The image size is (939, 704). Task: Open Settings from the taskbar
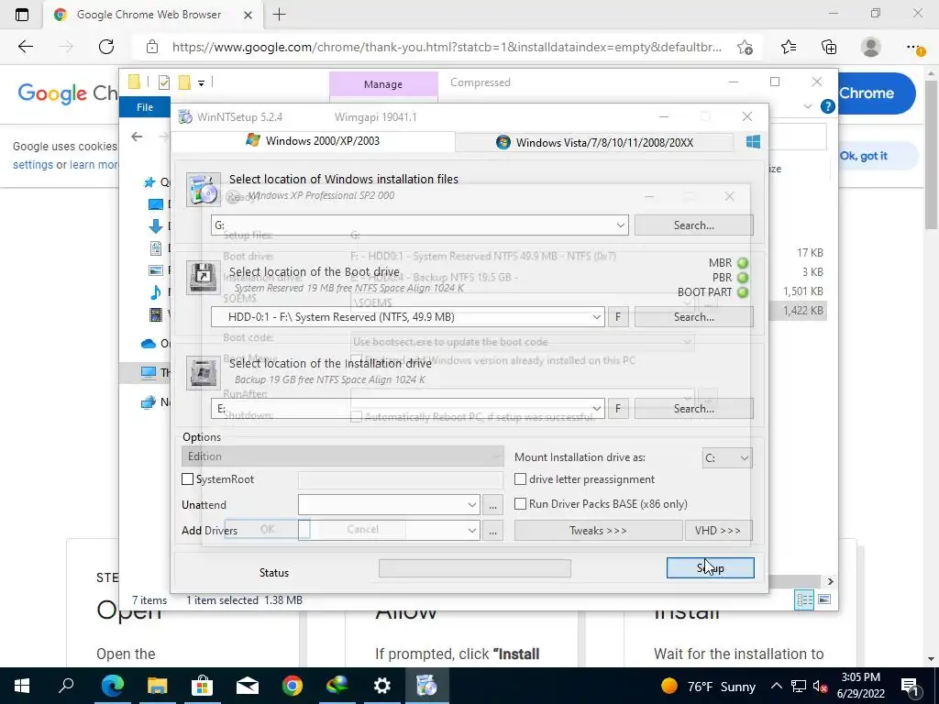pos(382,686)
